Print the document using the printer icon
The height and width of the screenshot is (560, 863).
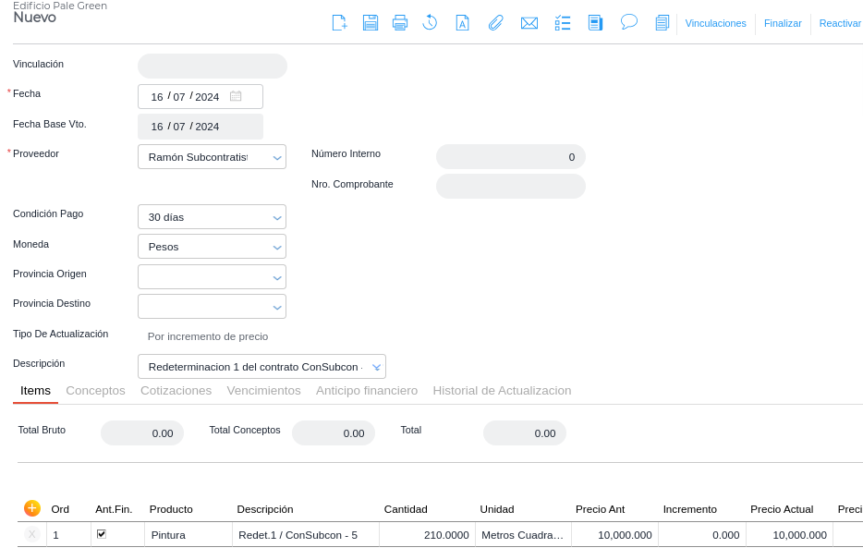coord(400,23)
